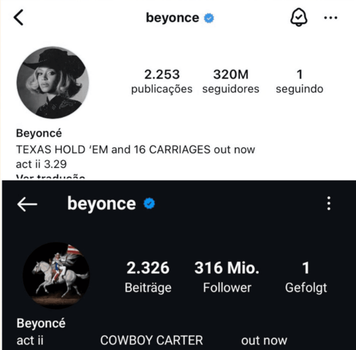Tap the back arrow on the dark profile

point(27,205)
